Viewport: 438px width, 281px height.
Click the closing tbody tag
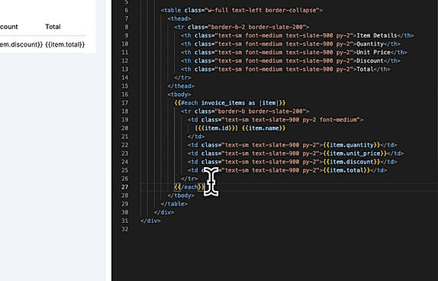pos(181,195)
